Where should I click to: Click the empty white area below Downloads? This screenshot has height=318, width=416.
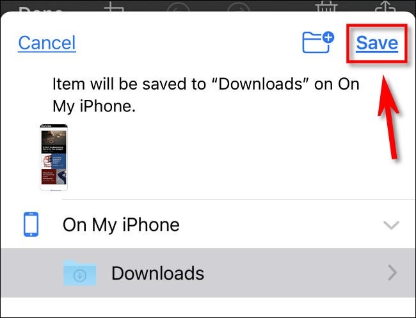click(208, 307)
